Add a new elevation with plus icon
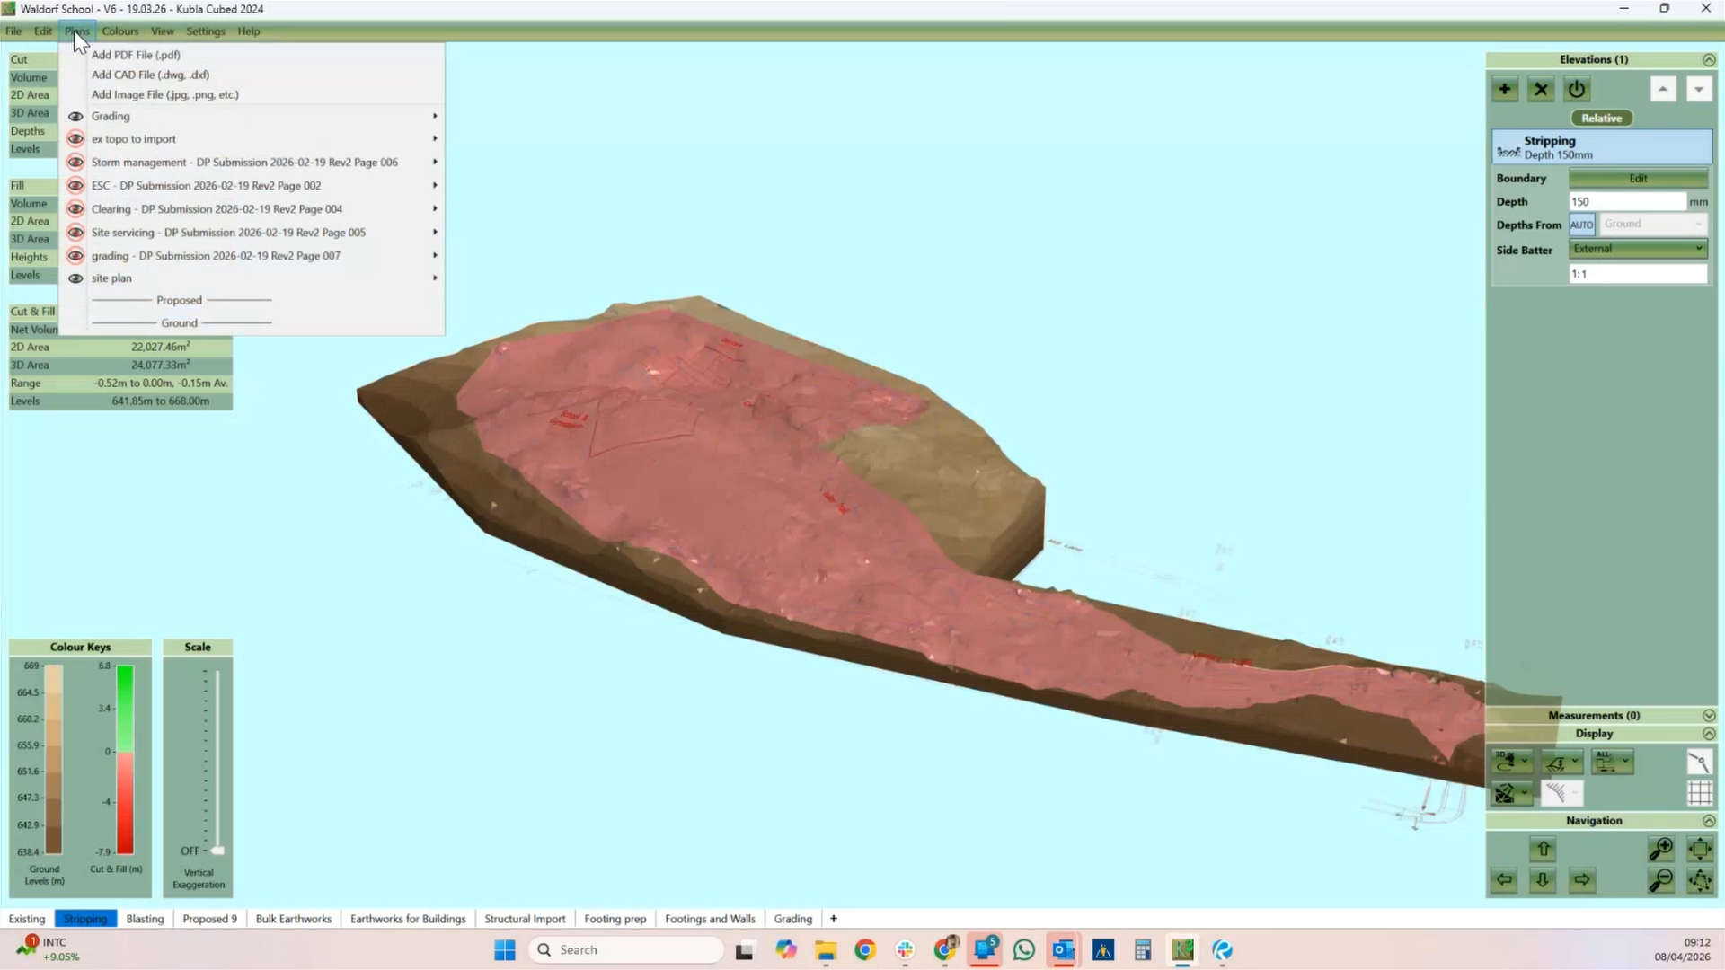 (x=1504, y=89)
